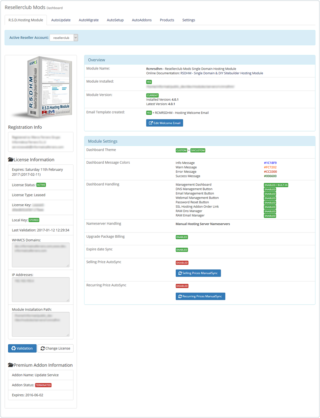The image size is (320, 418).
Task: Click ENABLED badge for Email Management Button
Action: tap(270, 194)
